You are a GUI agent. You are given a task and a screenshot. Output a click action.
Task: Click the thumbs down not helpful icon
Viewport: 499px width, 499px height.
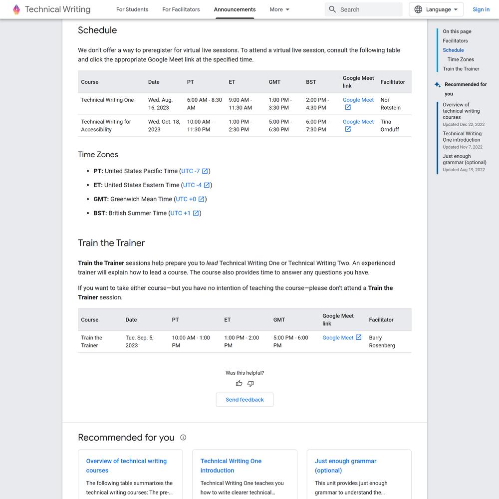pyautogui.click(x=251, y=383)
